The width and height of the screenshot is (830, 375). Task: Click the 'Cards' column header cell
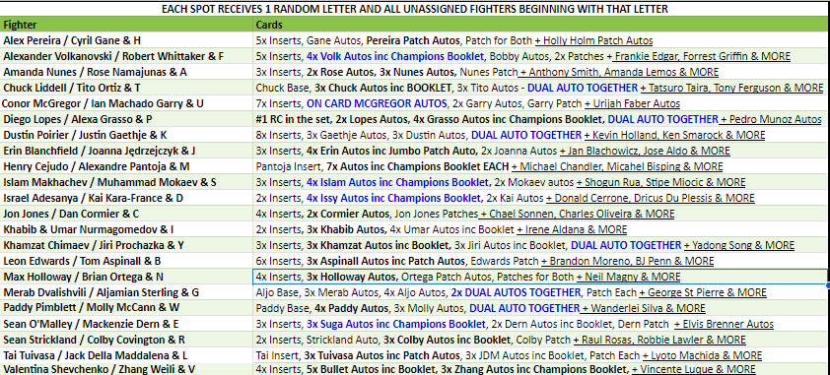[x=541, y=25]
